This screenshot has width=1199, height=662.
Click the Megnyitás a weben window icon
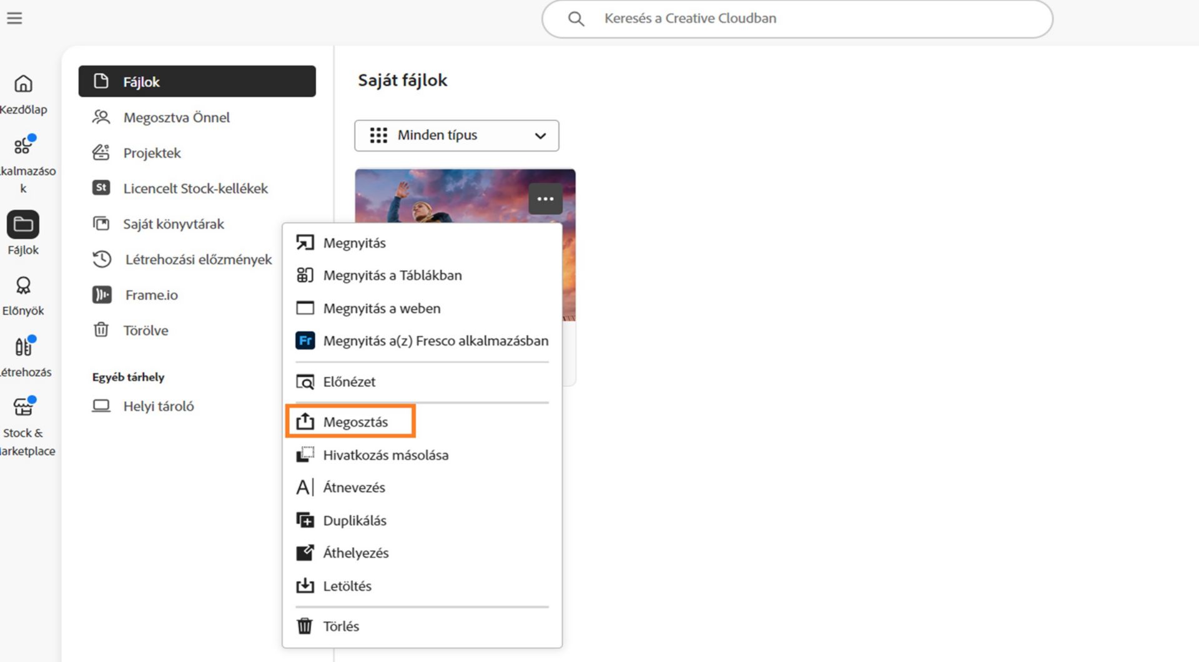(305, 308)
